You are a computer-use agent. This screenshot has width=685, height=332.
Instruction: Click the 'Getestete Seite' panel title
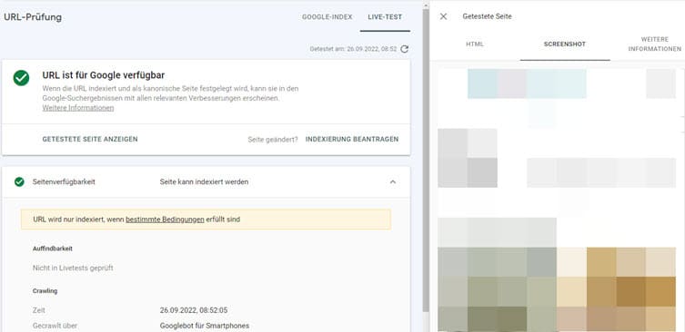(x=487, y=16)
